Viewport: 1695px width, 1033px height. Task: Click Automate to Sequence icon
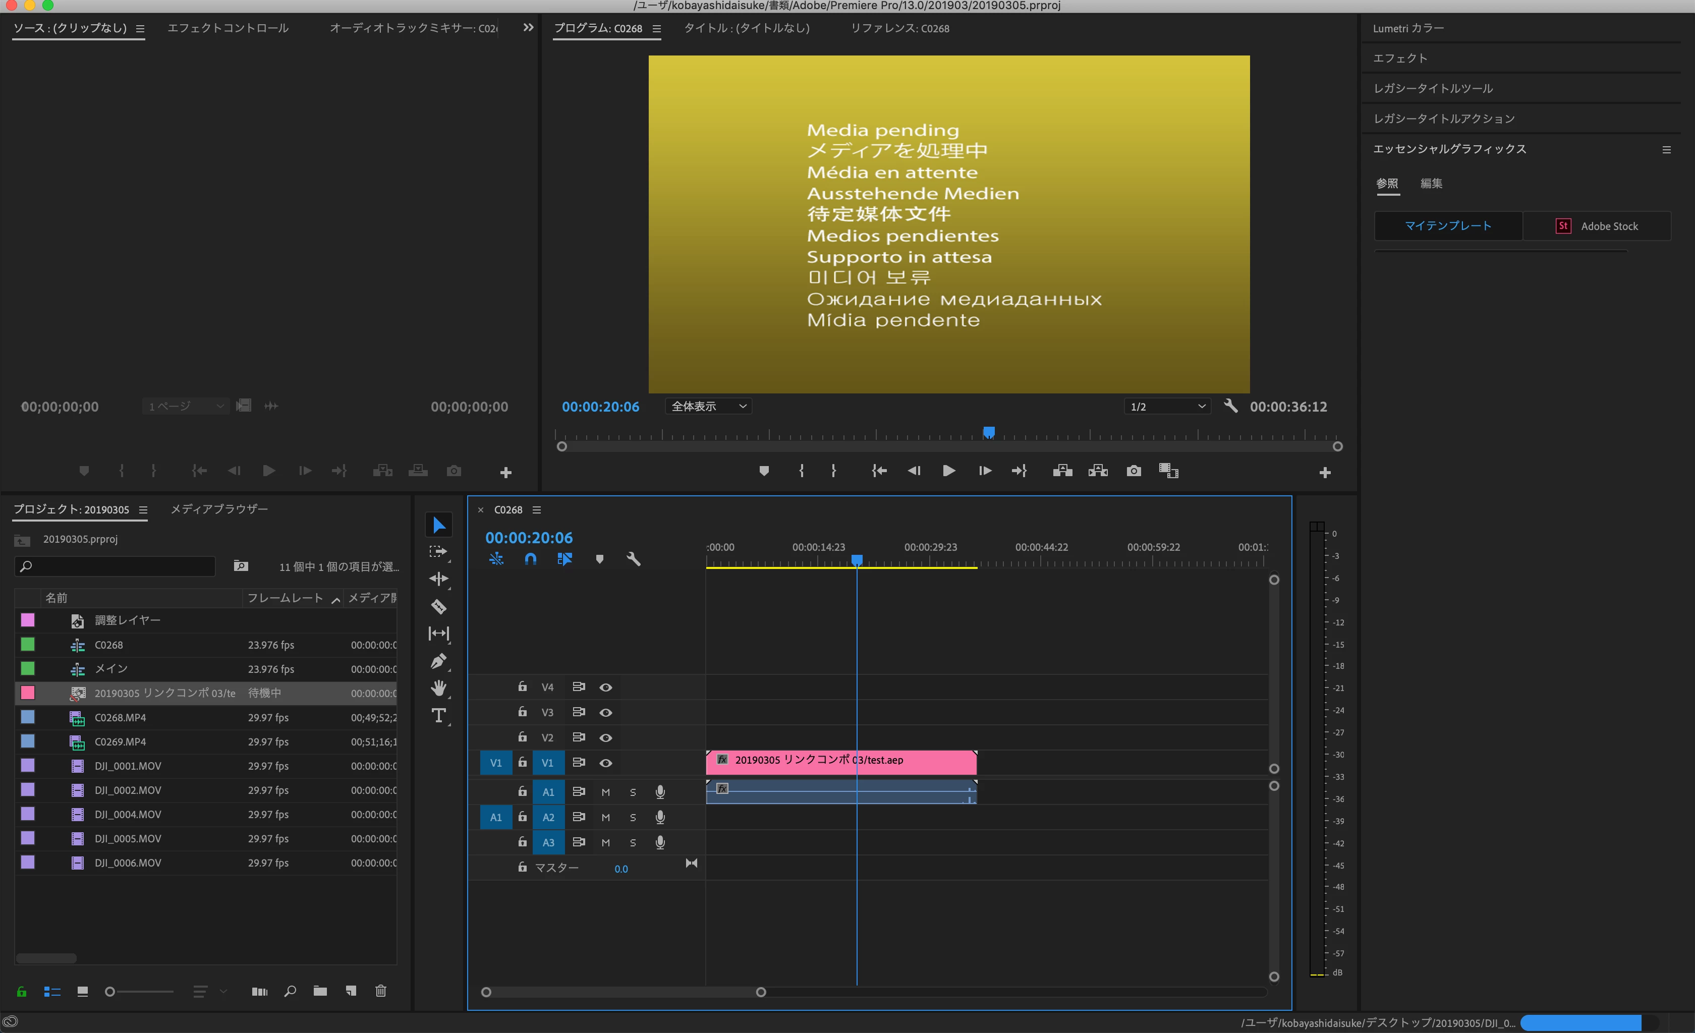[259, 991]
